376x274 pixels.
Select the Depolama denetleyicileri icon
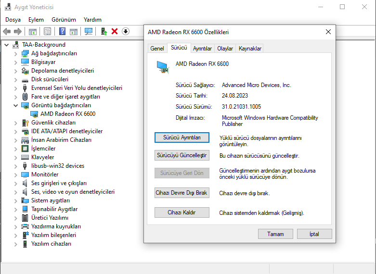[25, 71]
